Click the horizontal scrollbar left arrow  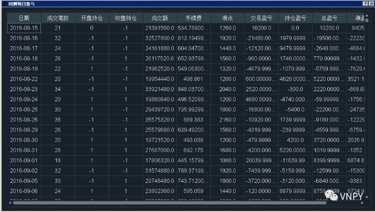tap(9, 202)
